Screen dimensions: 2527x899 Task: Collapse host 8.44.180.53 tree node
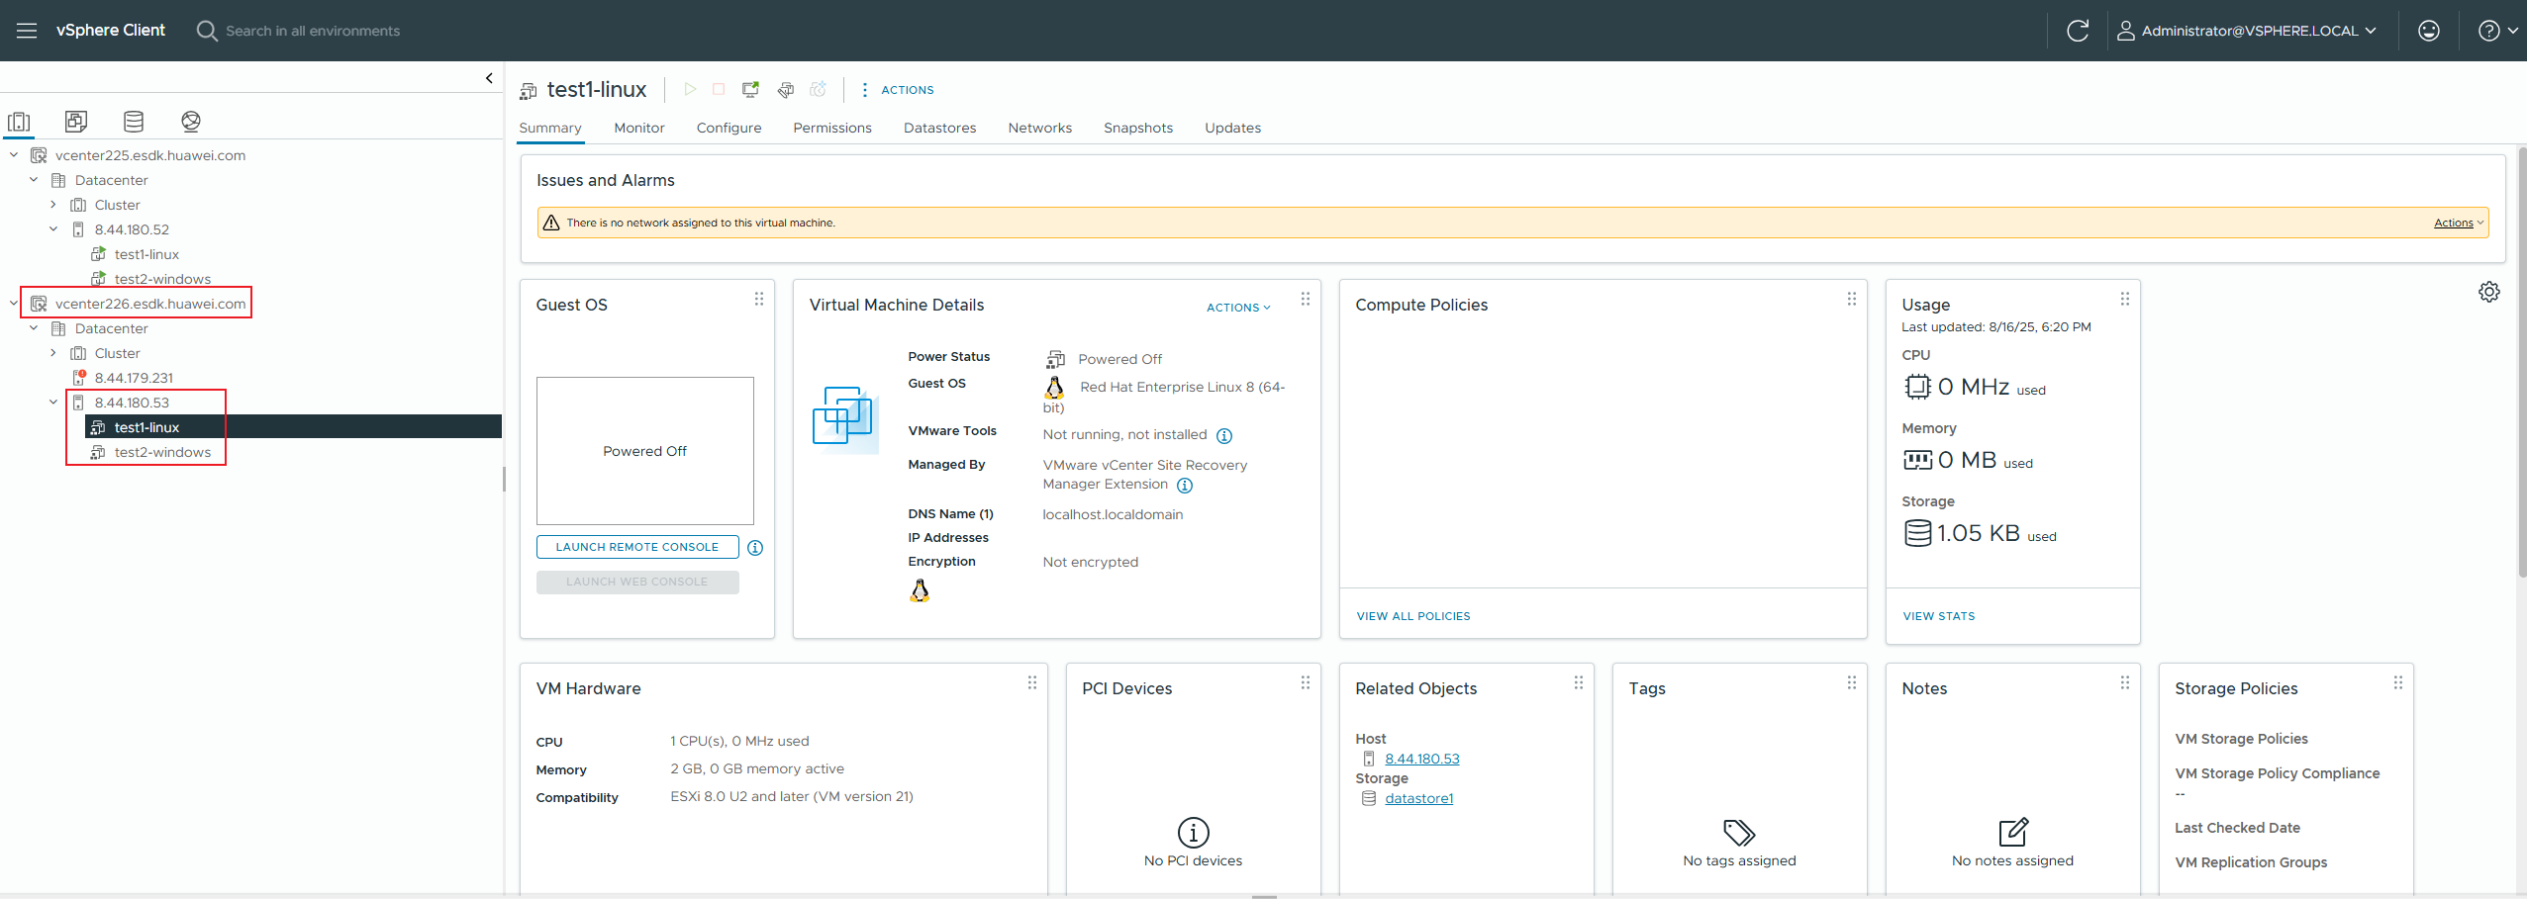pyautogui.click(x=53, y=403)
